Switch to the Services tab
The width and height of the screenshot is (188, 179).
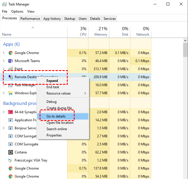pos(110,19)
